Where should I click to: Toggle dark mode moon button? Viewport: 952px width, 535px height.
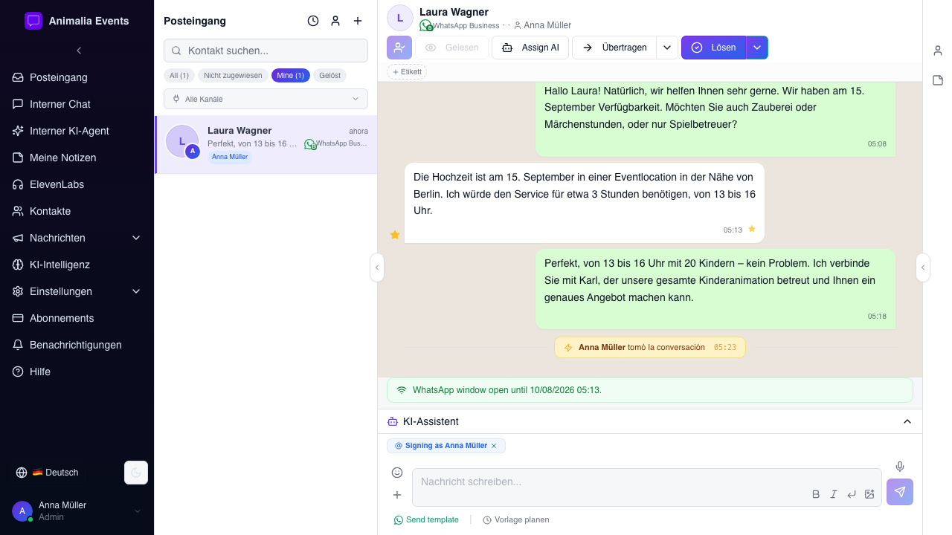[136, 473]
